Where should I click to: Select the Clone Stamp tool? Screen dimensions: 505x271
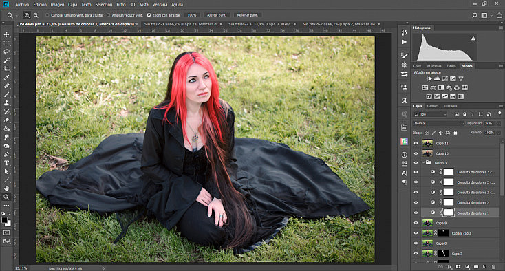pyautogui.click(x=6, y=103)
